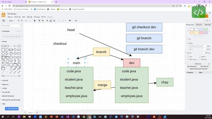Insert the triangle shape from the palette
Image resolution: width=212 pixels, height=119 pixels.
(7, 54)
